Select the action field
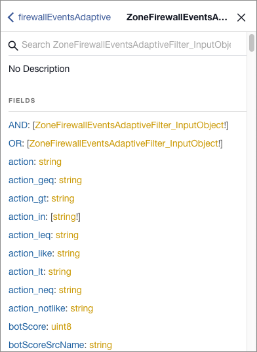This screenshot has width=257, height=352. pos(21,162)
